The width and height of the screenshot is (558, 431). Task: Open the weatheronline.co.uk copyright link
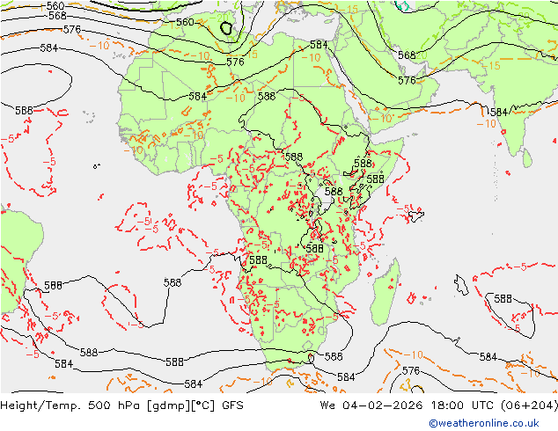point(483,423)
